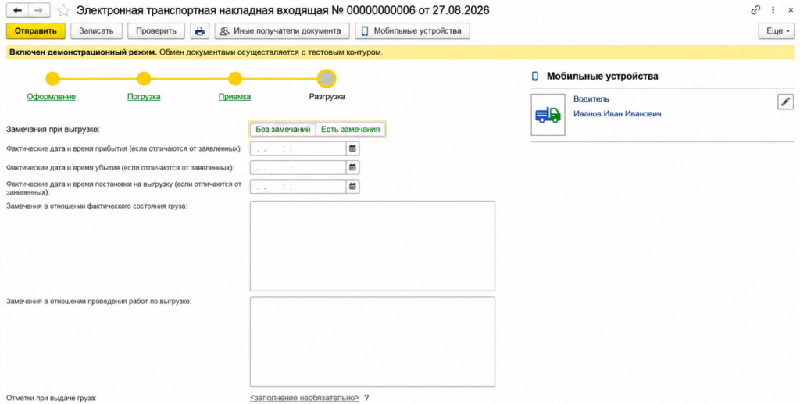Open Иные получатели документа

coord(282,31)
